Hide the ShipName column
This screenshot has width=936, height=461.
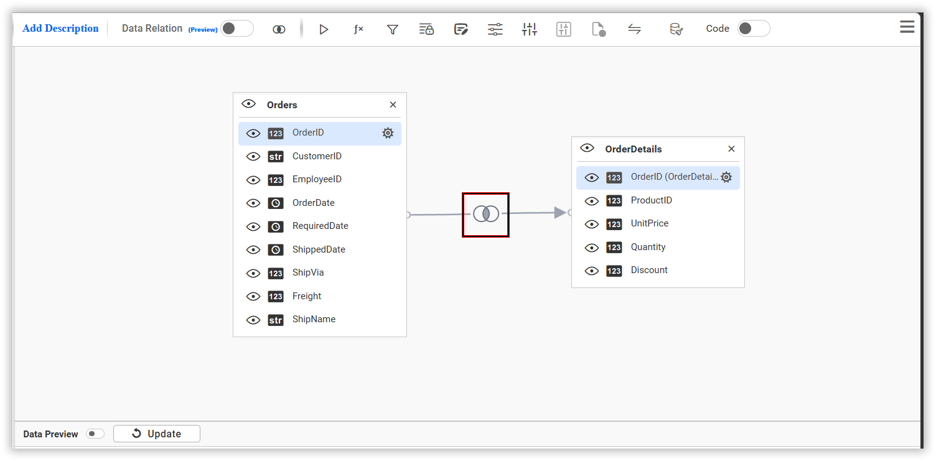pos(253,320)
